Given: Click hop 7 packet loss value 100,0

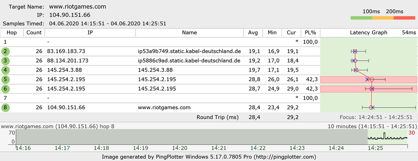Looking at the screenshot, I should click(x=310, y=98).
